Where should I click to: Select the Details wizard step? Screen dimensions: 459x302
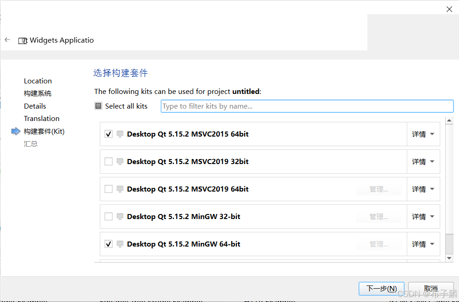[35, 106]
